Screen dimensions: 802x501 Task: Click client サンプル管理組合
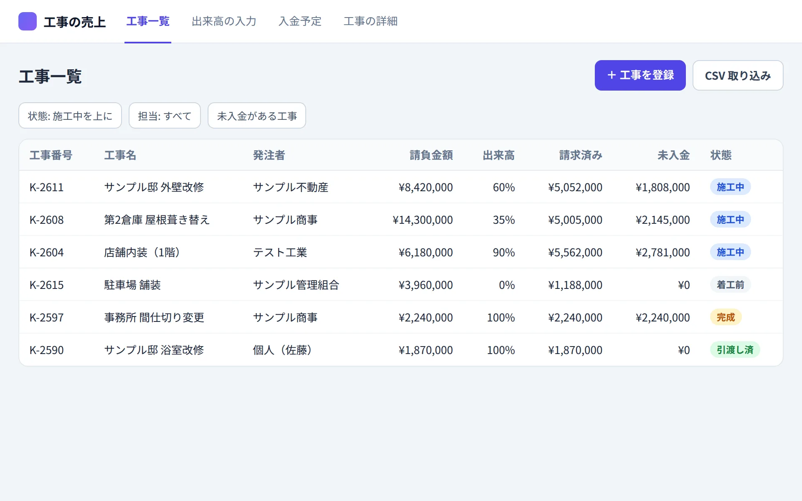pyautogui.click(x=296, y=285)
